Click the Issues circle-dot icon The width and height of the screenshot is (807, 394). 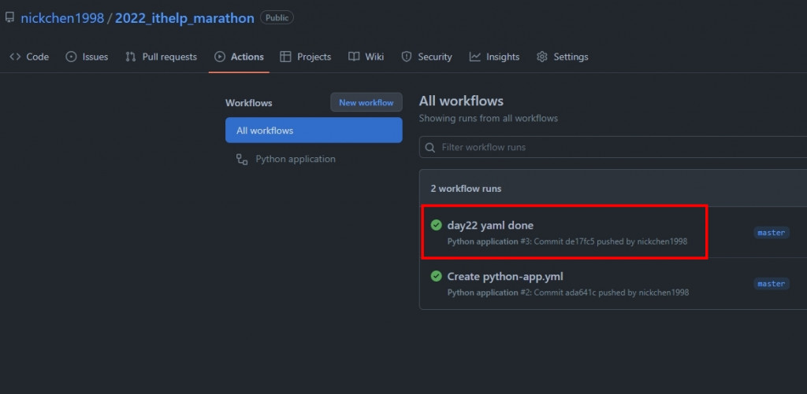point(71,57)
